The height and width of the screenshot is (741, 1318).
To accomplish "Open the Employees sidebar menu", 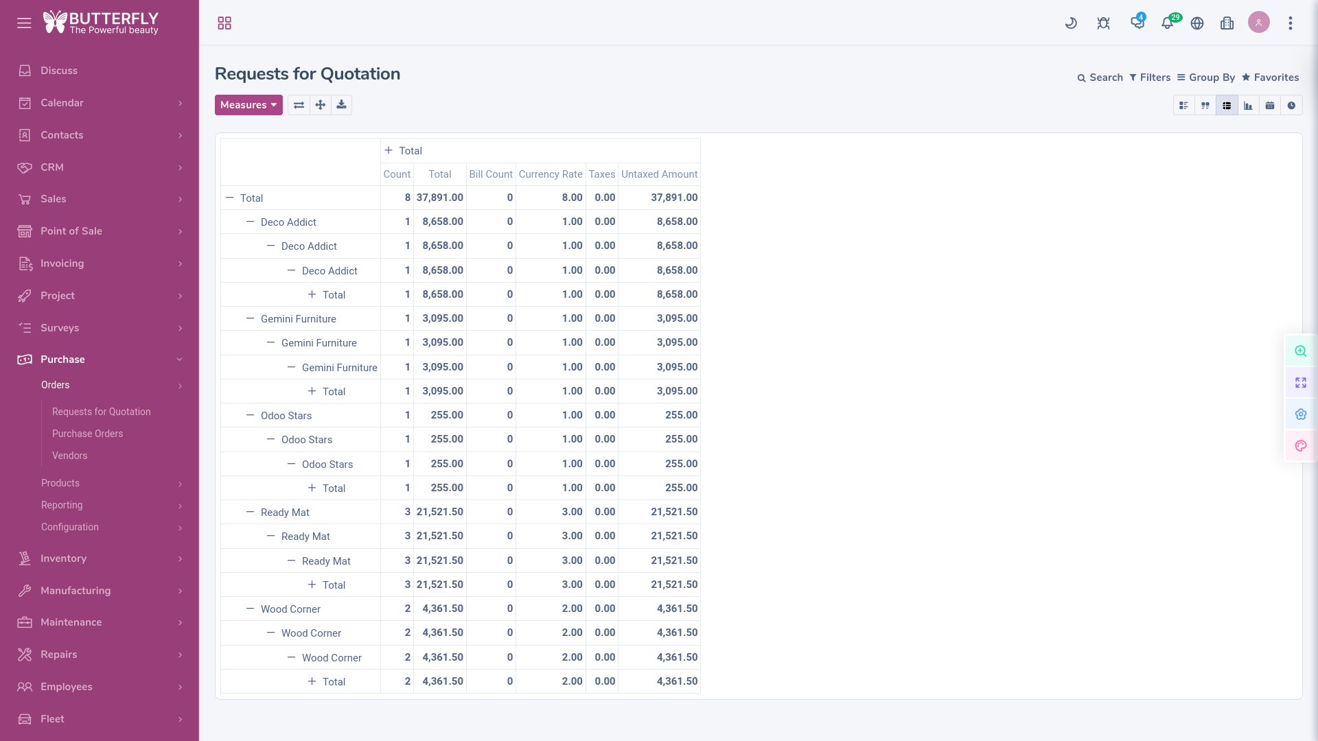I will click(100, 687).
